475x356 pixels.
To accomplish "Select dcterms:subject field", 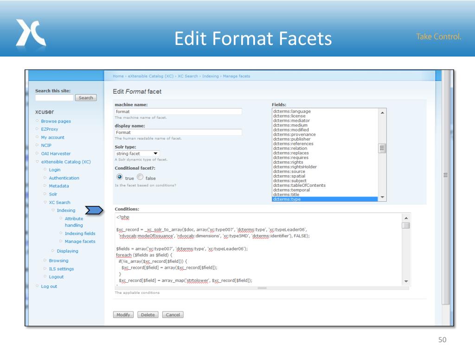I will (x=289, y=181).
